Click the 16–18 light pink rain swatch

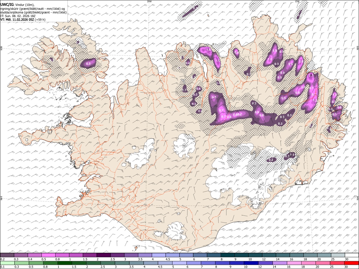pyautogui.click(x=294, y=263)
